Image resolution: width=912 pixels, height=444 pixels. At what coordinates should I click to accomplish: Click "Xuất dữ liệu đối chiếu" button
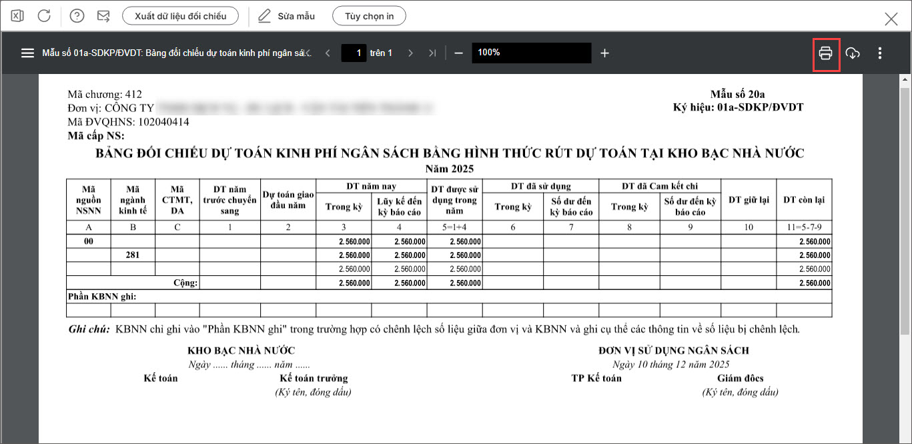point(181,15)
